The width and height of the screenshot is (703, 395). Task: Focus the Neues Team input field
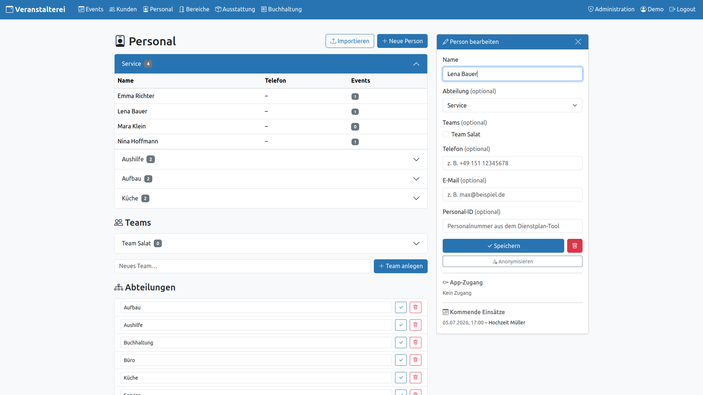coord(242,266)
